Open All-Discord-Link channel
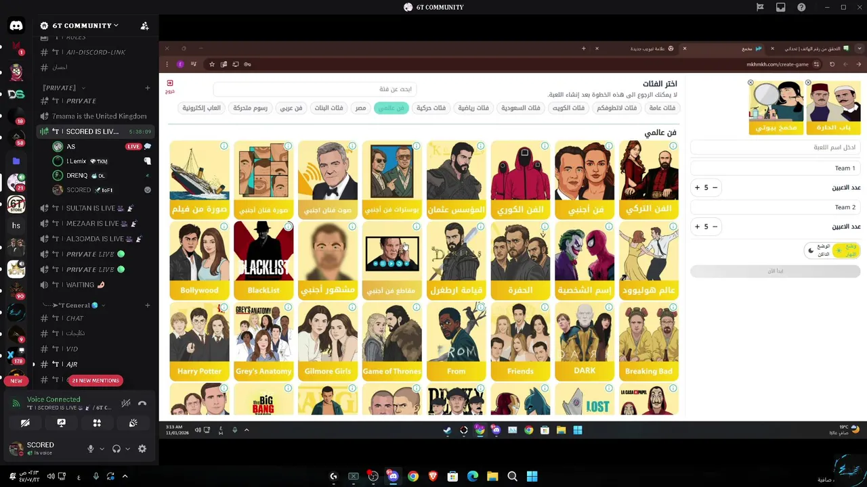This screenshot has width=867, height=487. (95, 52)
